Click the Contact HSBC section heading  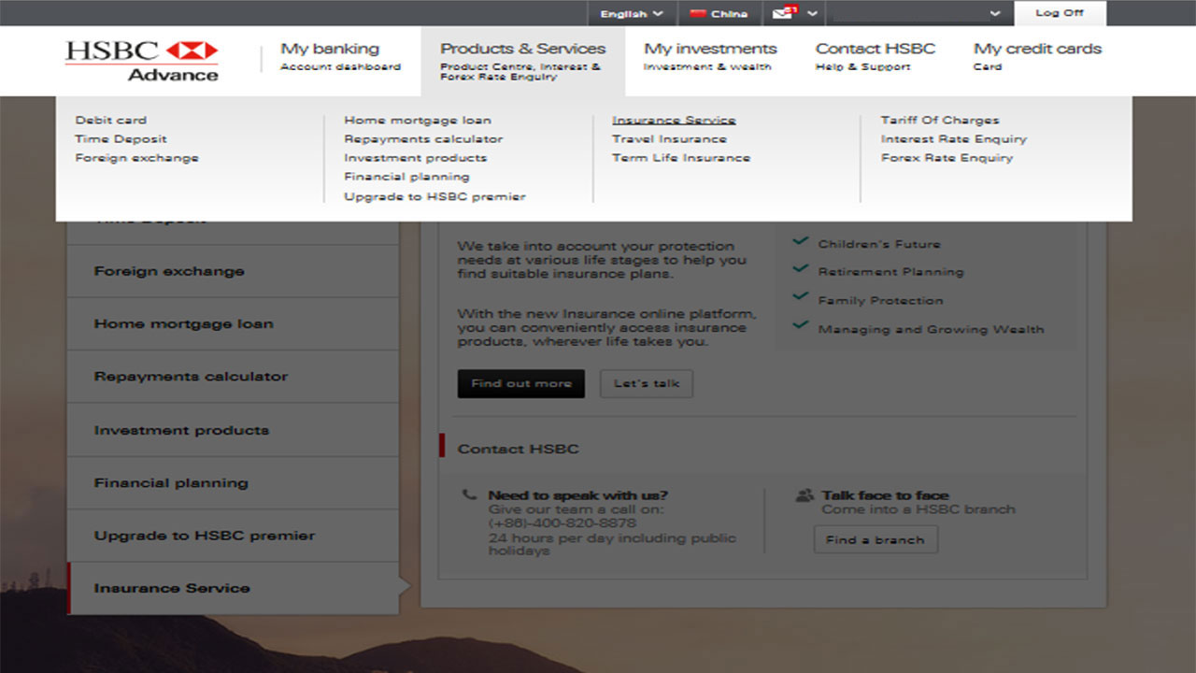[x=518, y=449]
